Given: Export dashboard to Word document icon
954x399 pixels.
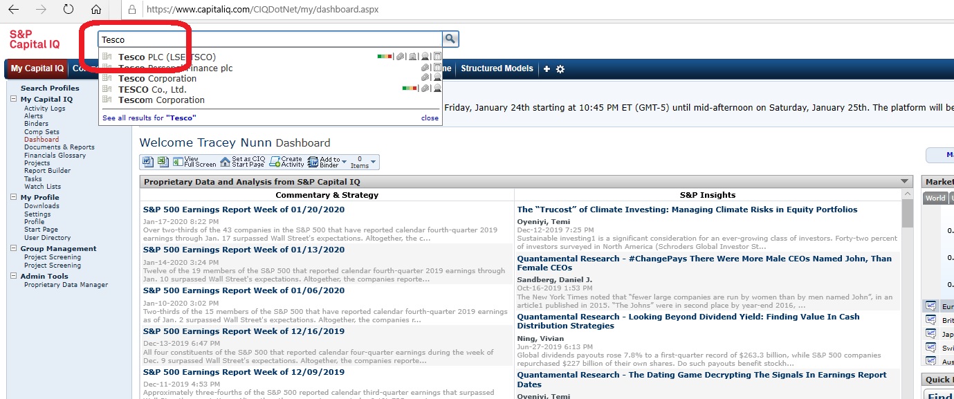Looking at the screenshot, I should point(147,162).
